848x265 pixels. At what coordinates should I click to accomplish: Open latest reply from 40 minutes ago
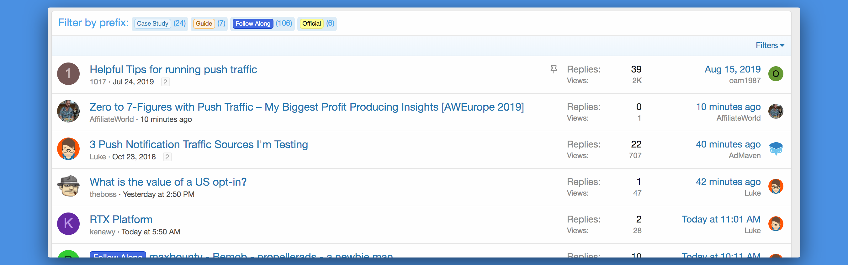pyautogui.click(x=728, y=144)
